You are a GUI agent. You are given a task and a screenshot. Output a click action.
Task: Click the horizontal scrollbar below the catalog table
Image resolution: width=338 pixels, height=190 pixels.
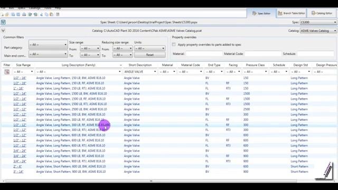click(151, 181)
